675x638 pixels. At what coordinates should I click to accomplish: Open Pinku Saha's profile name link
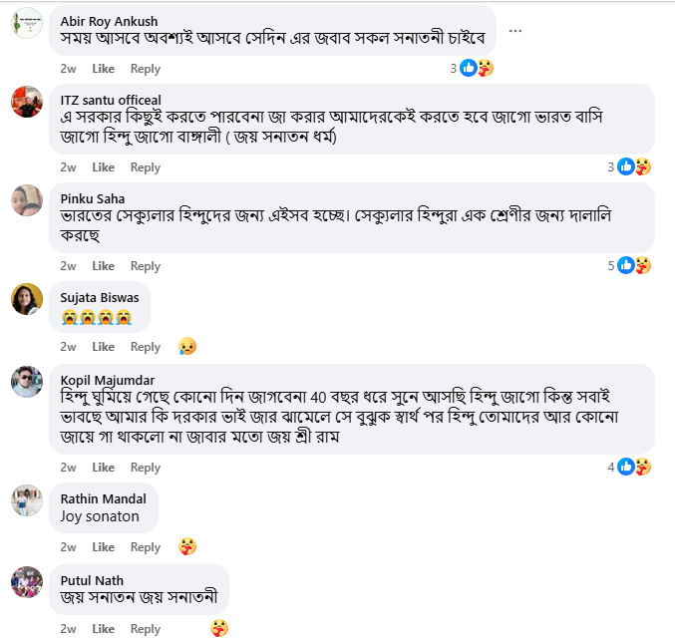(x=93, y=198)
